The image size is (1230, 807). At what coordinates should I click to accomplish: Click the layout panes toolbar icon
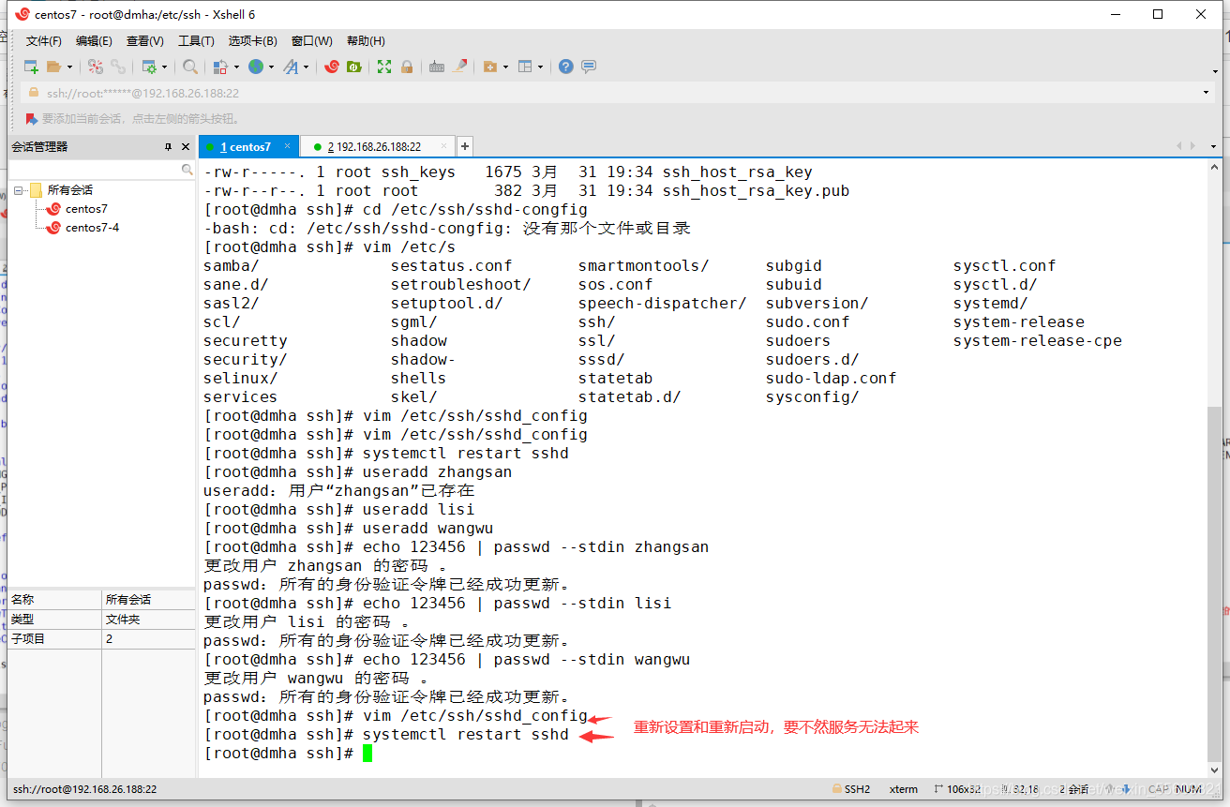point(525,67)
